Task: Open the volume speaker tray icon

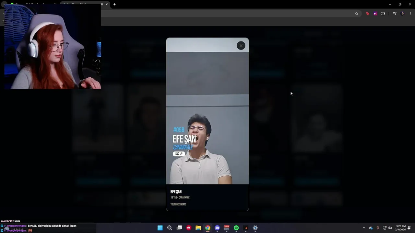Action: [390, 228]
